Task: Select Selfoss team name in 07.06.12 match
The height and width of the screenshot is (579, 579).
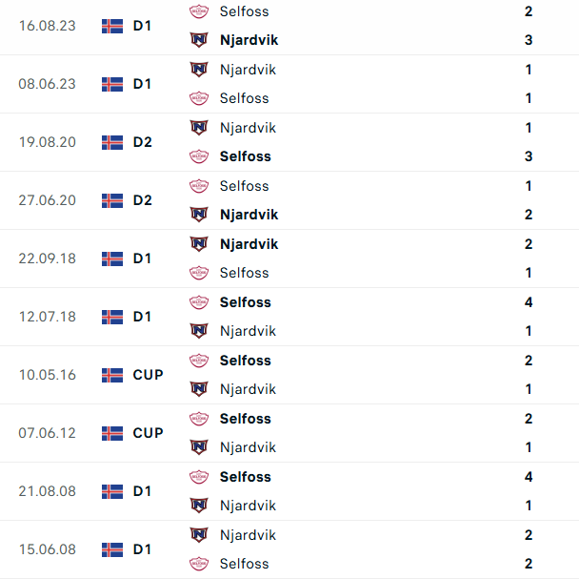Action: point(245,419)
